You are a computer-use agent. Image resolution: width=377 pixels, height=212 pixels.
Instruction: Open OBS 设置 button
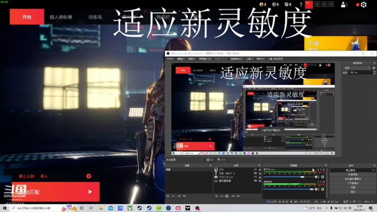[352, 188]
